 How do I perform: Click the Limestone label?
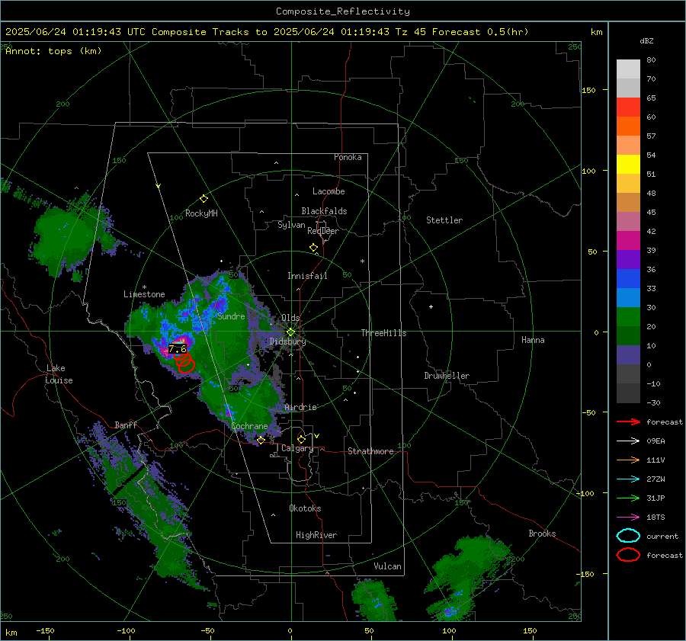[x=144, y=294]
